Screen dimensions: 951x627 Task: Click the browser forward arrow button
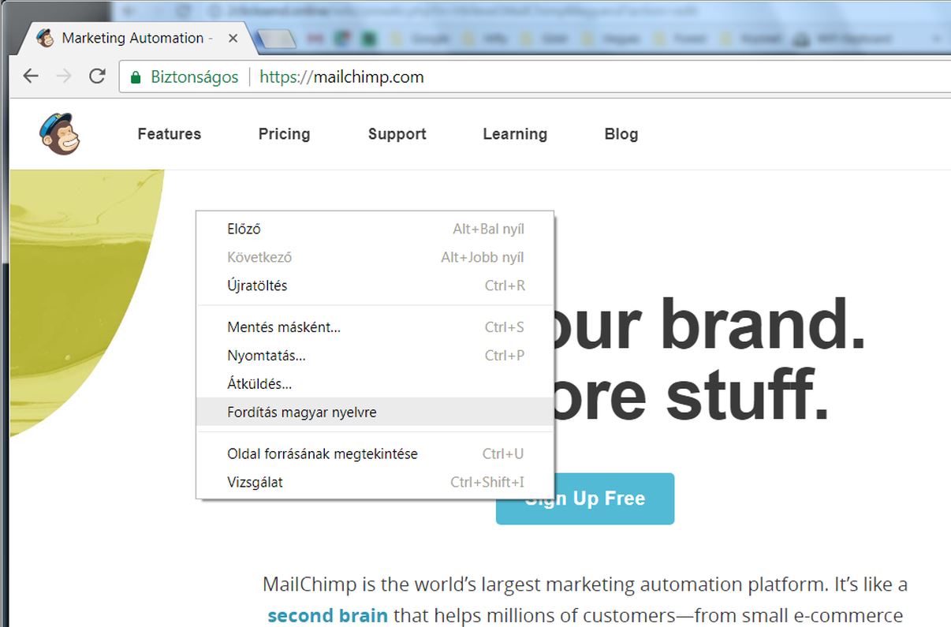[x=64, y=77]
